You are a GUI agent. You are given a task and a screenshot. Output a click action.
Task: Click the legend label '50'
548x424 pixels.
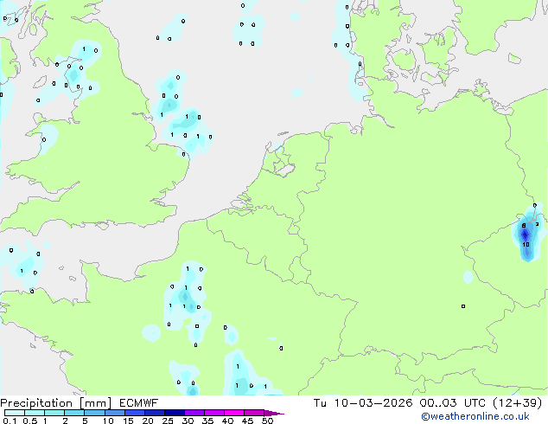point(267,421)
